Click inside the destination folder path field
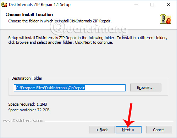Screen dimensions: 177x138 (70, 88)
